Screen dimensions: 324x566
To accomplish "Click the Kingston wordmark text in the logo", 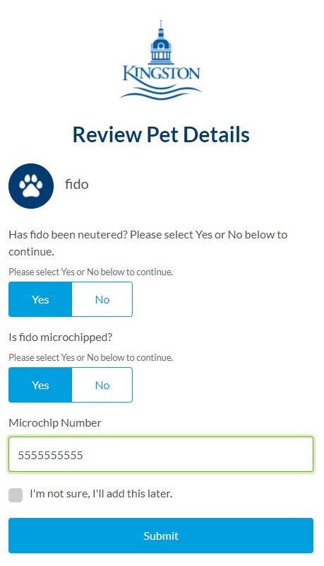I will (x=161, y=74).
